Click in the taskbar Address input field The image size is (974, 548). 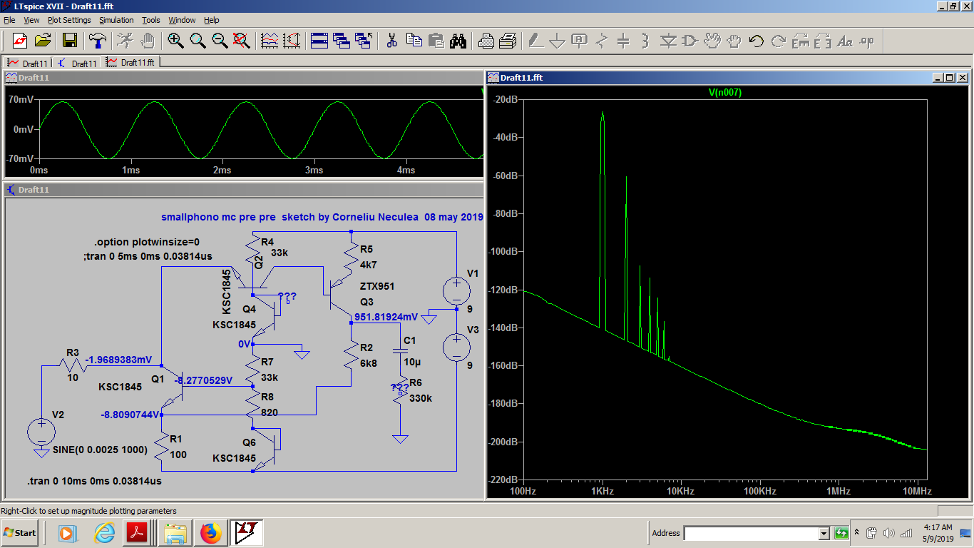click(x=751, y=533)
